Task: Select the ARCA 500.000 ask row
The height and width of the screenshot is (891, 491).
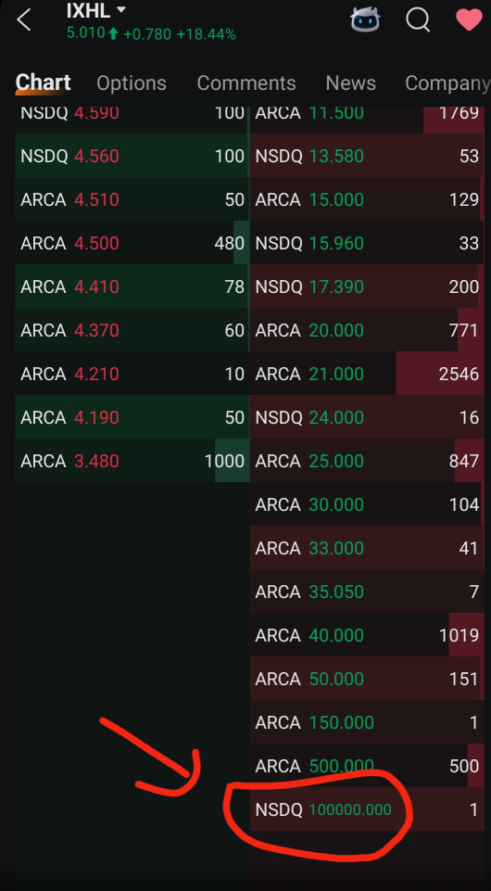Action: click(x=367, y=766)
